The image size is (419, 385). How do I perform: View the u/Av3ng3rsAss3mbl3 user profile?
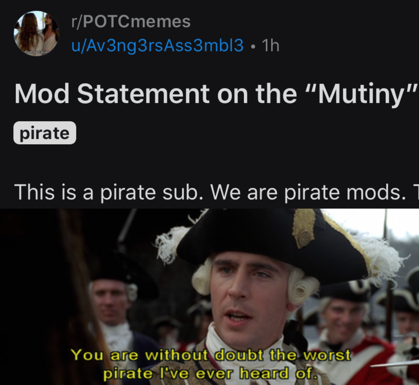point(157,45)
